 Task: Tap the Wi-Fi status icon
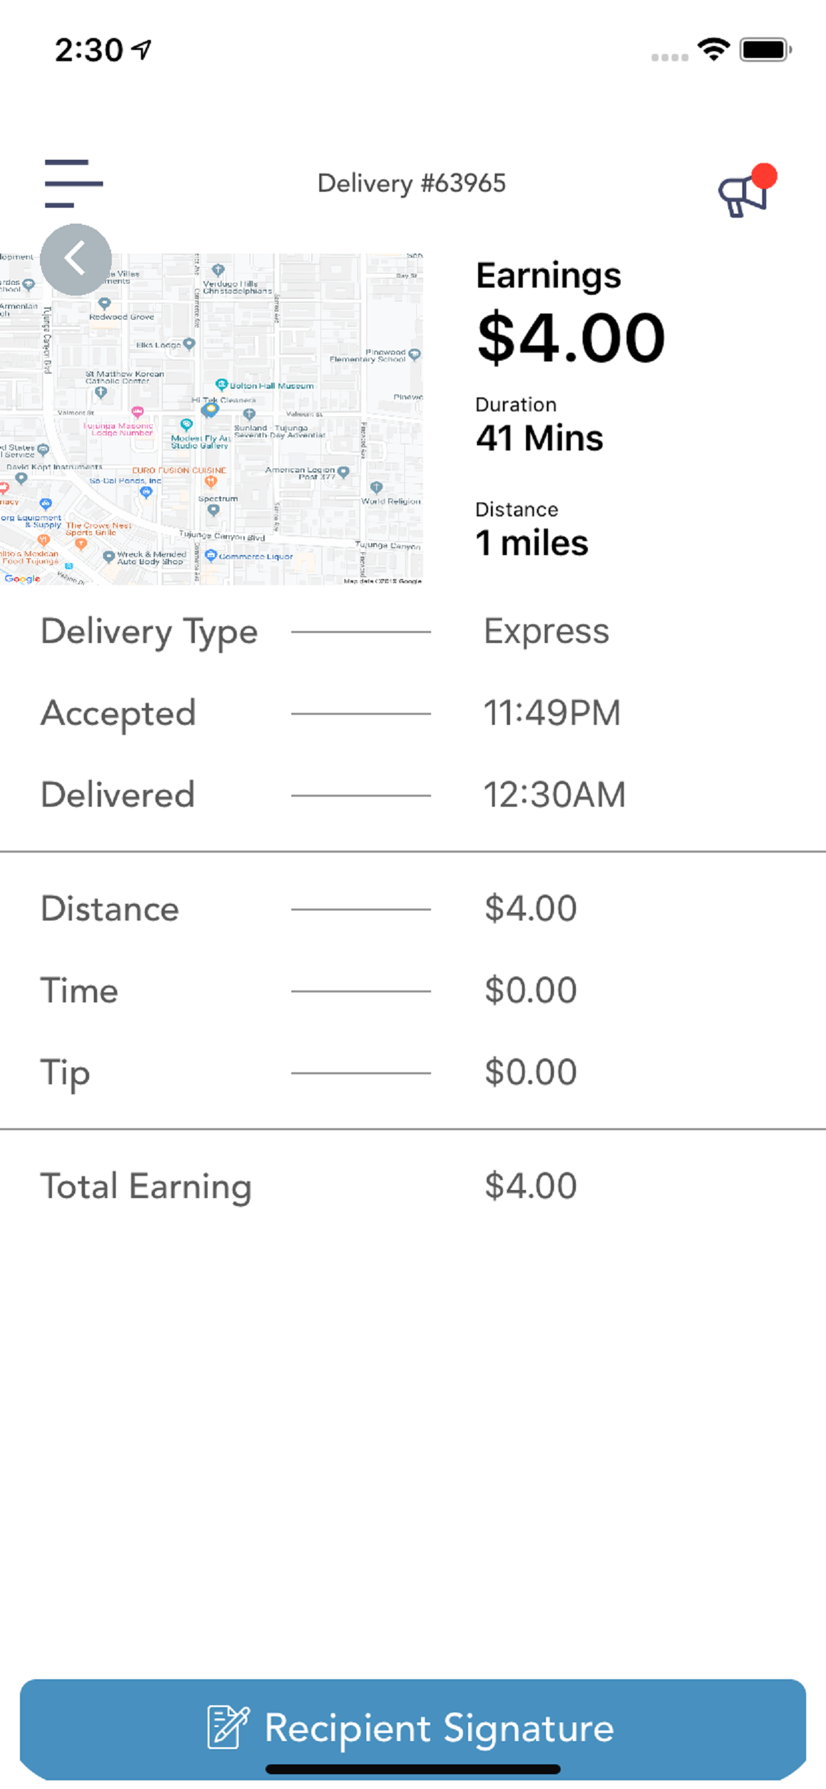click(714, 49)
